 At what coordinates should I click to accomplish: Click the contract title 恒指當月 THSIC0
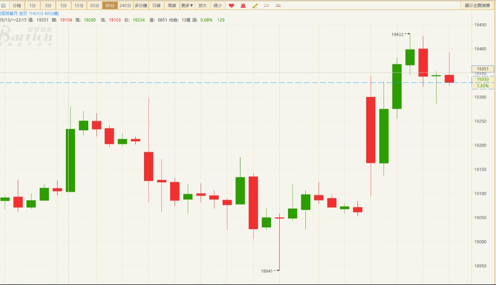click(29, 13)
